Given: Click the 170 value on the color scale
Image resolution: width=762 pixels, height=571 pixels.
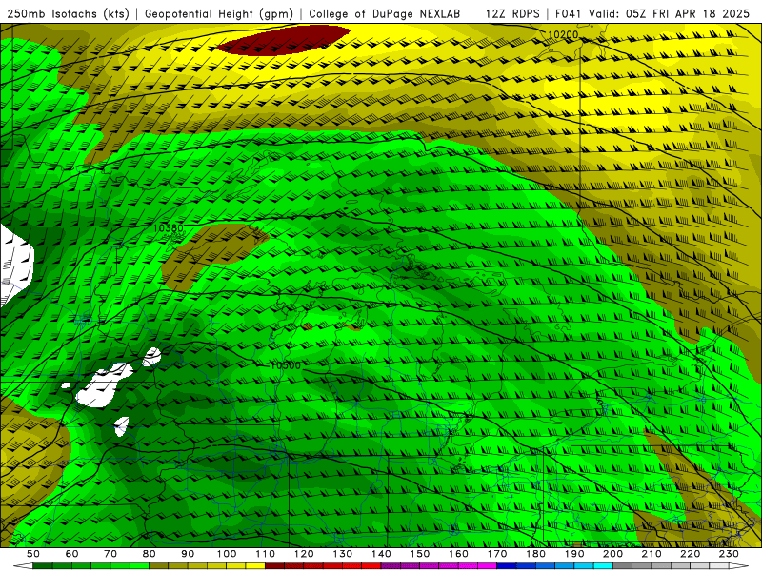Looking at the screenshot, I should tap(496, 554).
